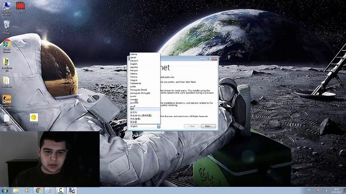Choose čeština in the language list
The image size is (346, 194).
(144, 54)
